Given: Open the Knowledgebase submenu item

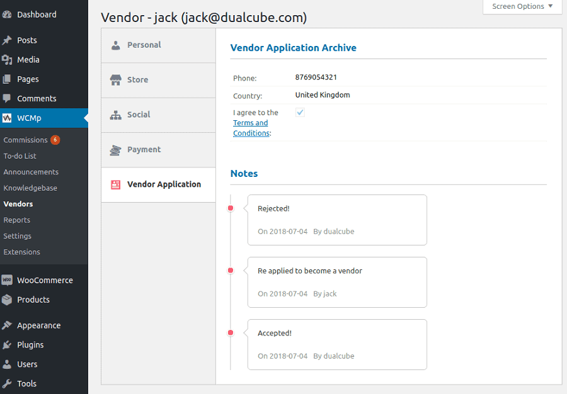Looking at the screenshot, I should [30, 188].
